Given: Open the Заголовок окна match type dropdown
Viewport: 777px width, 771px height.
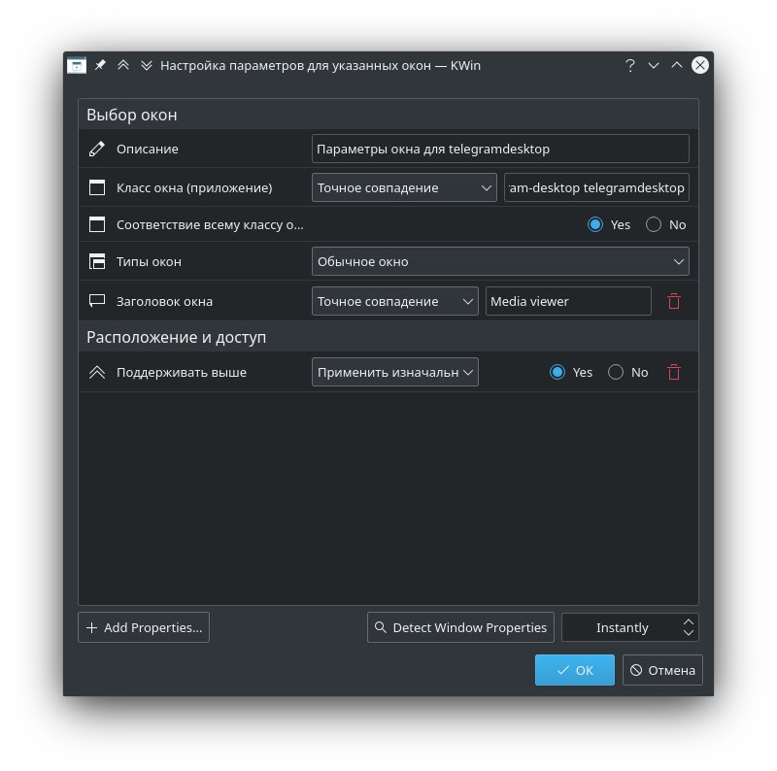Looking at the screenshot, I should (395, 301).
